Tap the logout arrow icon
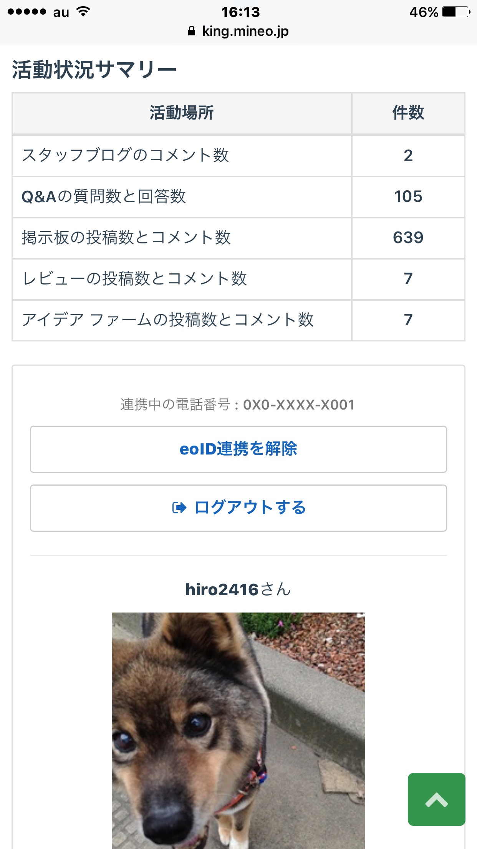The image size is (477, 849). [179, 508]
